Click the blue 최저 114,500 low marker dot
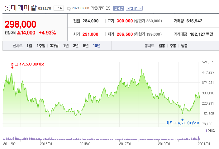 [183, 120]
